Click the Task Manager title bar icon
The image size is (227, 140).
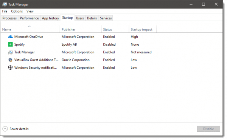pyautogui.click(x=5, y=4)
